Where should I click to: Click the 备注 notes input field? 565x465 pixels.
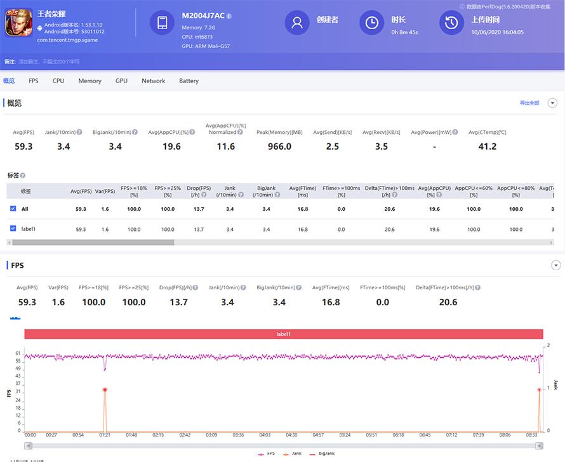[x=49, y=62]
